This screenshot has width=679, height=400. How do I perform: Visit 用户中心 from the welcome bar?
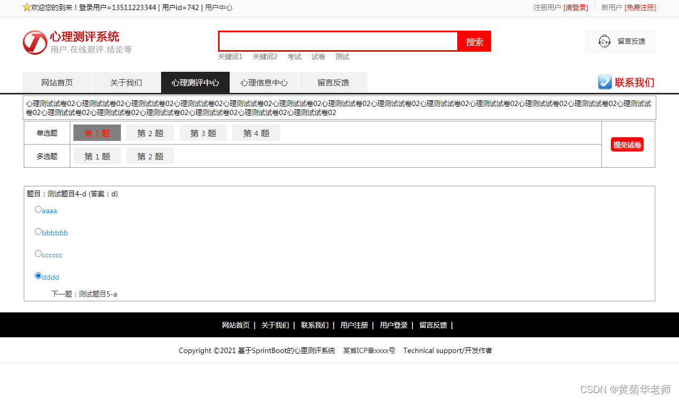[218, 7]
